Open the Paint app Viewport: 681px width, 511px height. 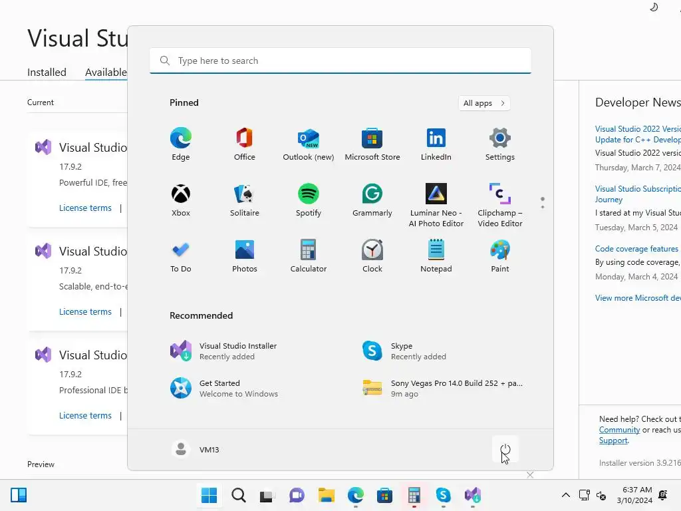pos(500,256)
